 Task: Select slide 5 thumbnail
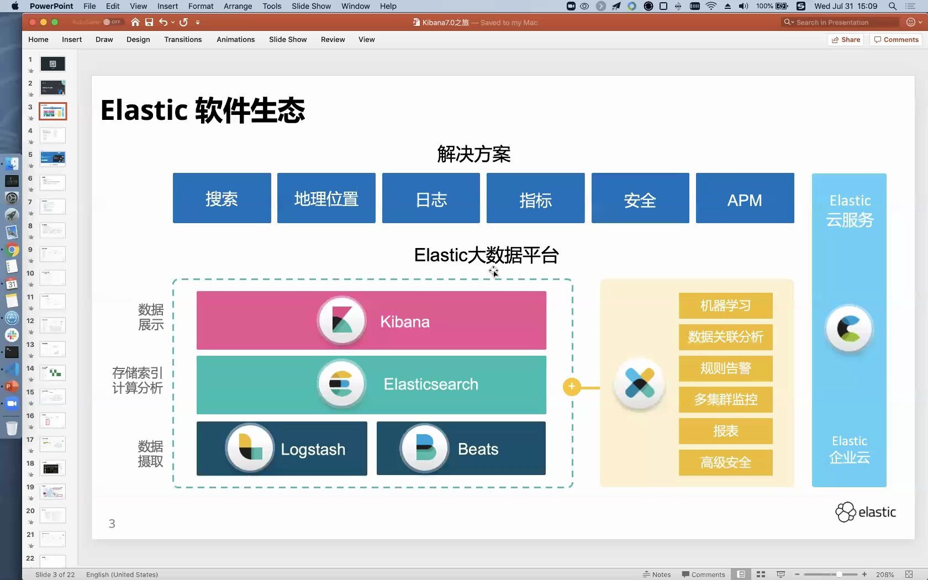(53, 159)
